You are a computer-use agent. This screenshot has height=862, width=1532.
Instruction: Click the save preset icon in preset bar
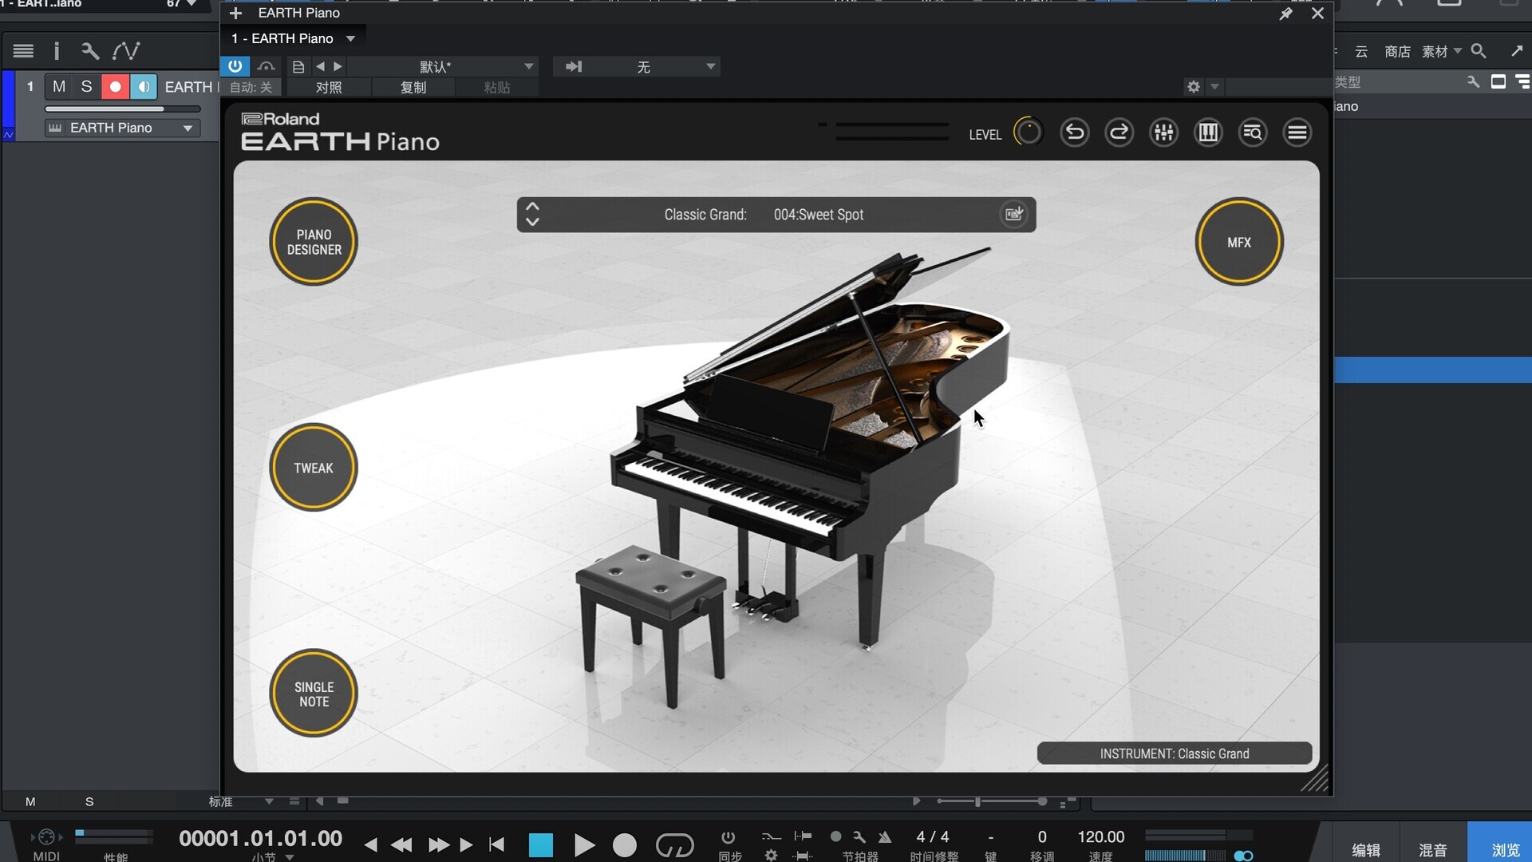pyautogui.click(x=1014, y=214)
